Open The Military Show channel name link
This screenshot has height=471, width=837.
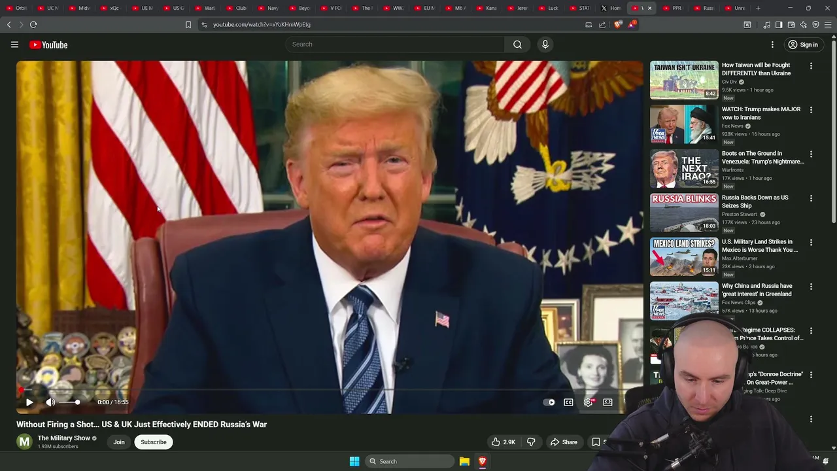[x=64, y=438]
